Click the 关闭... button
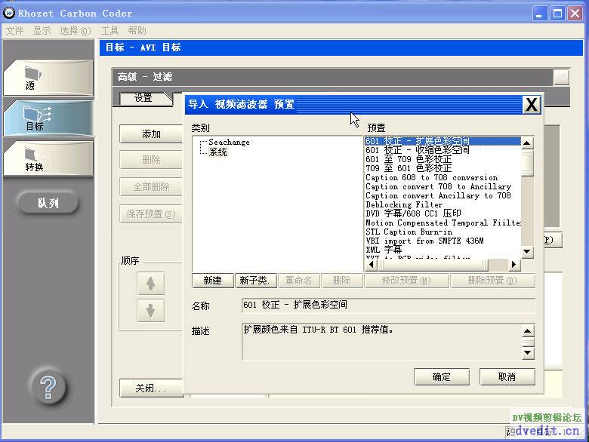The image size is (589, 442). click(x=151, y=388)
